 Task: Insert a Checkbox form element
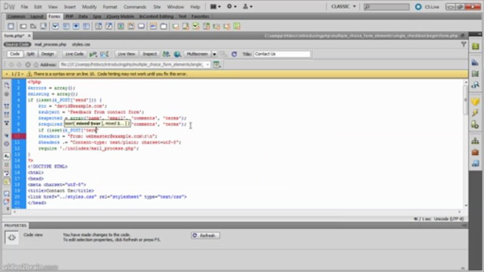[x=56, y=26]
